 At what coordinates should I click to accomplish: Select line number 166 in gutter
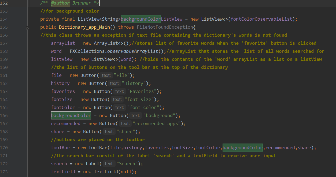pyautogui.click(x=4, y=115)
